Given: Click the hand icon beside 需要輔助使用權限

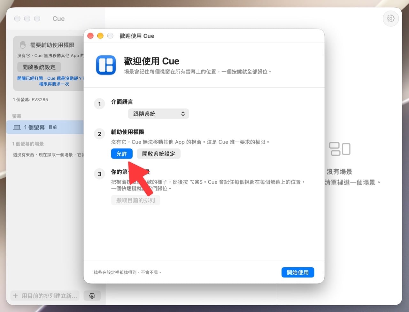Looking at the screenshot, I should 23,45.
